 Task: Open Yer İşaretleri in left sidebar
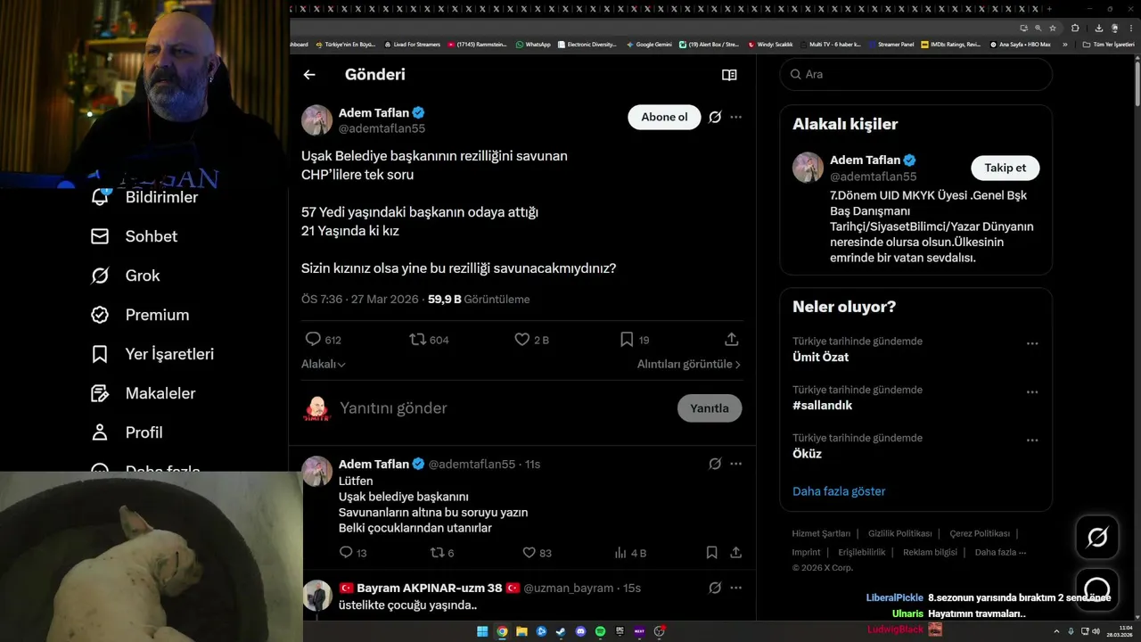(152, 354)
